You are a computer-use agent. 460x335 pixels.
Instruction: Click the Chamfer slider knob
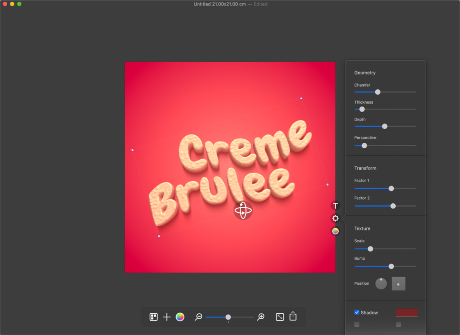pos(377,92)
